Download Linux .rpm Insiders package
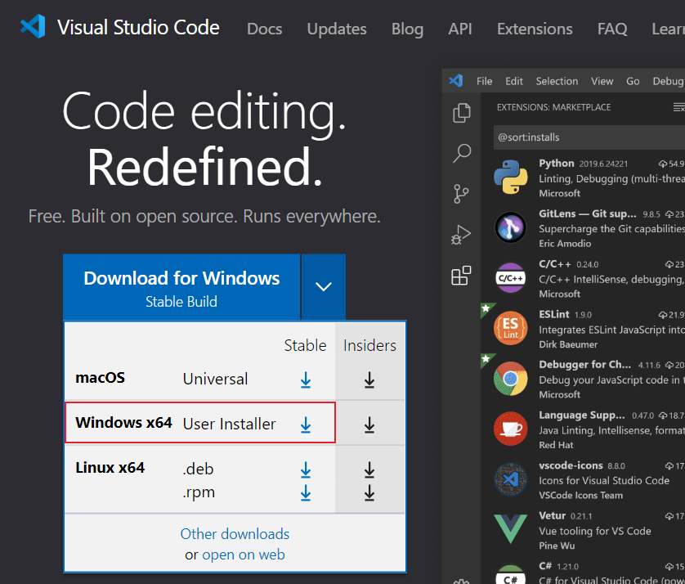The width and height of the screenshot is (685, 584). tap(369, 492)
